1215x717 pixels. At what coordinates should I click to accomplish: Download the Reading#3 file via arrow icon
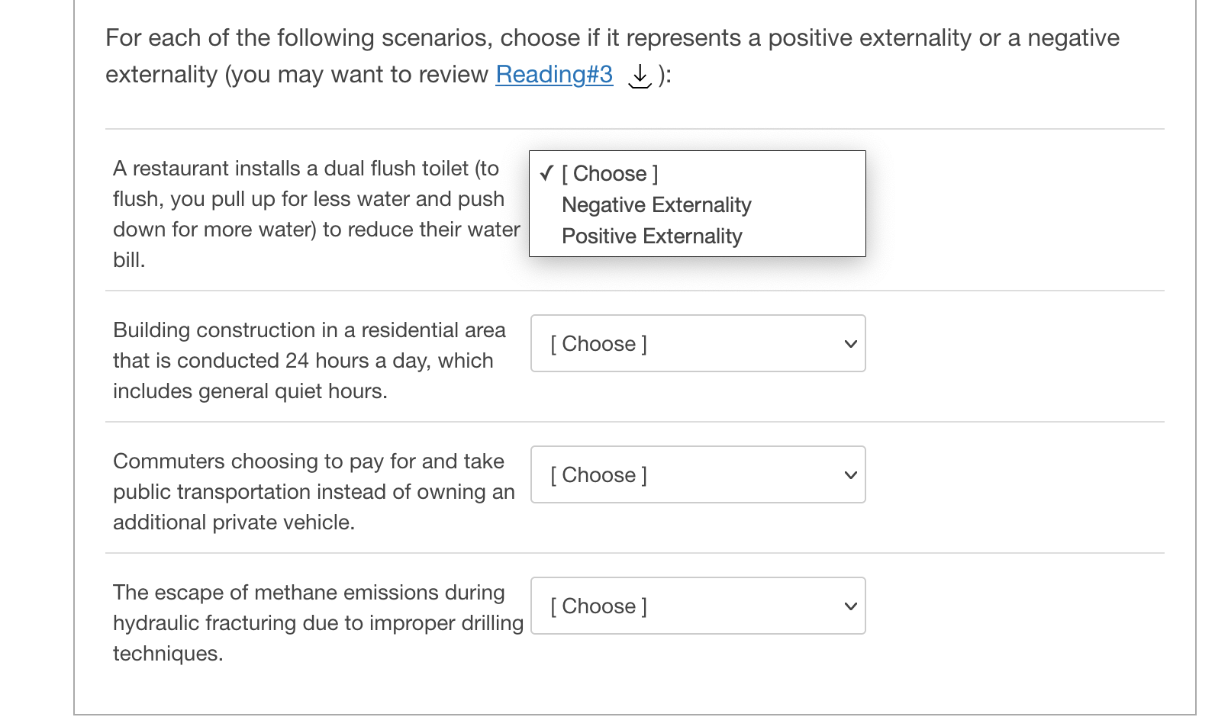point(640,76)
